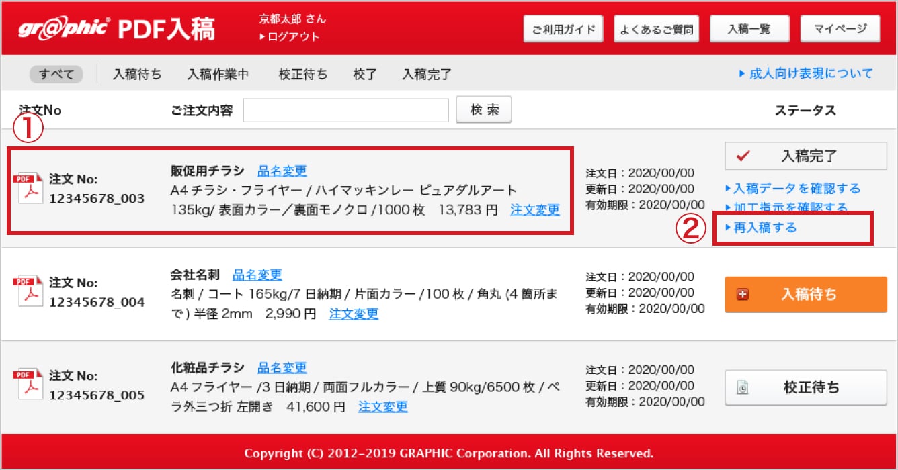This screenshot has width=898, height=470.
Task: Click the Graphic logo in header
Action: point(63,29)
